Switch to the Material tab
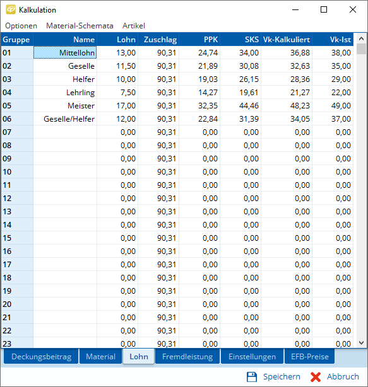 point(100,356)
